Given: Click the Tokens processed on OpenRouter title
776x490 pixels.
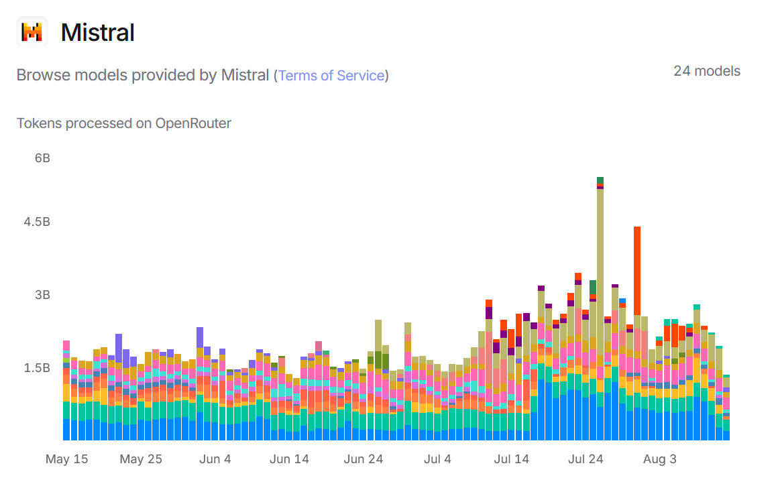Looking at the screenshot, I should pos(123,123).
